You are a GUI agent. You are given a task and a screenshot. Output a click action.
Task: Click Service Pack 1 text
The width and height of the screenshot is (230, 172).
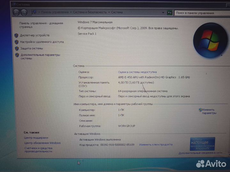87,34
